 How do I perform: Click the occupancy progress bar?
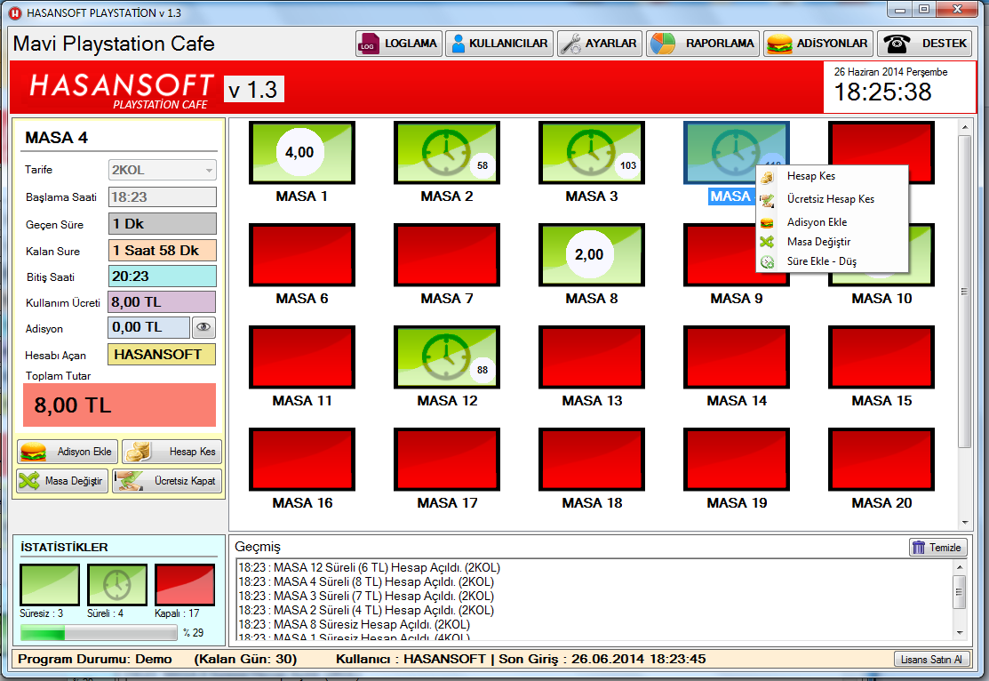pyautogui.click(x=99, y=632)
